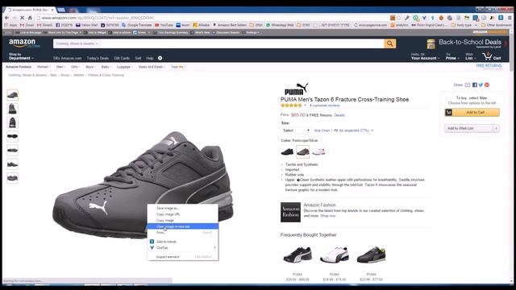
Task: Open the shopping Cart icon
Action: pos(492,56)
